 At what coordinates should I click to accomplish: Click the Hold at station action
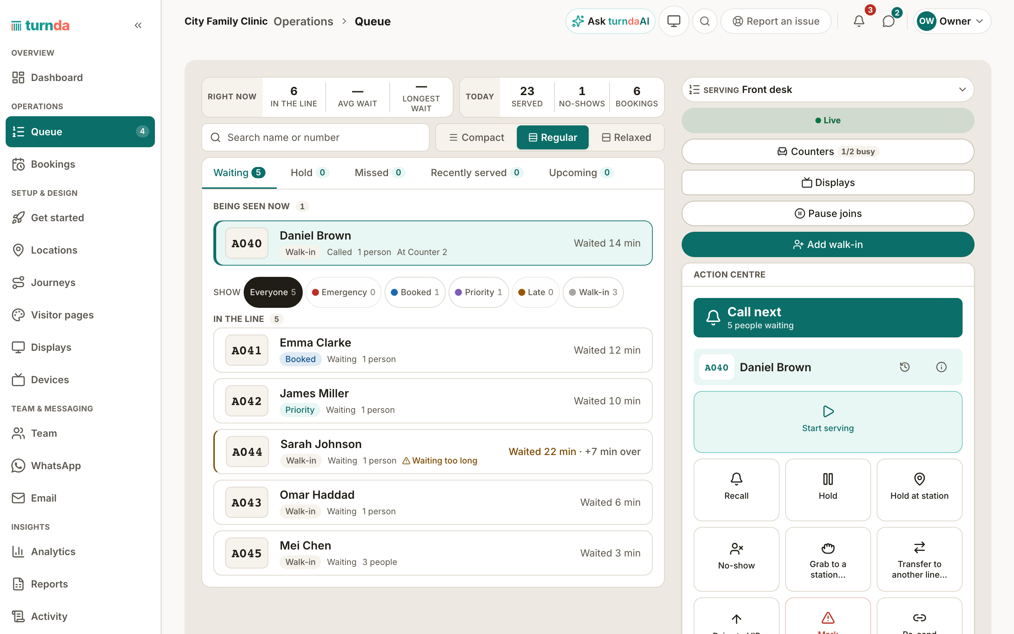(x=919, y=489)
